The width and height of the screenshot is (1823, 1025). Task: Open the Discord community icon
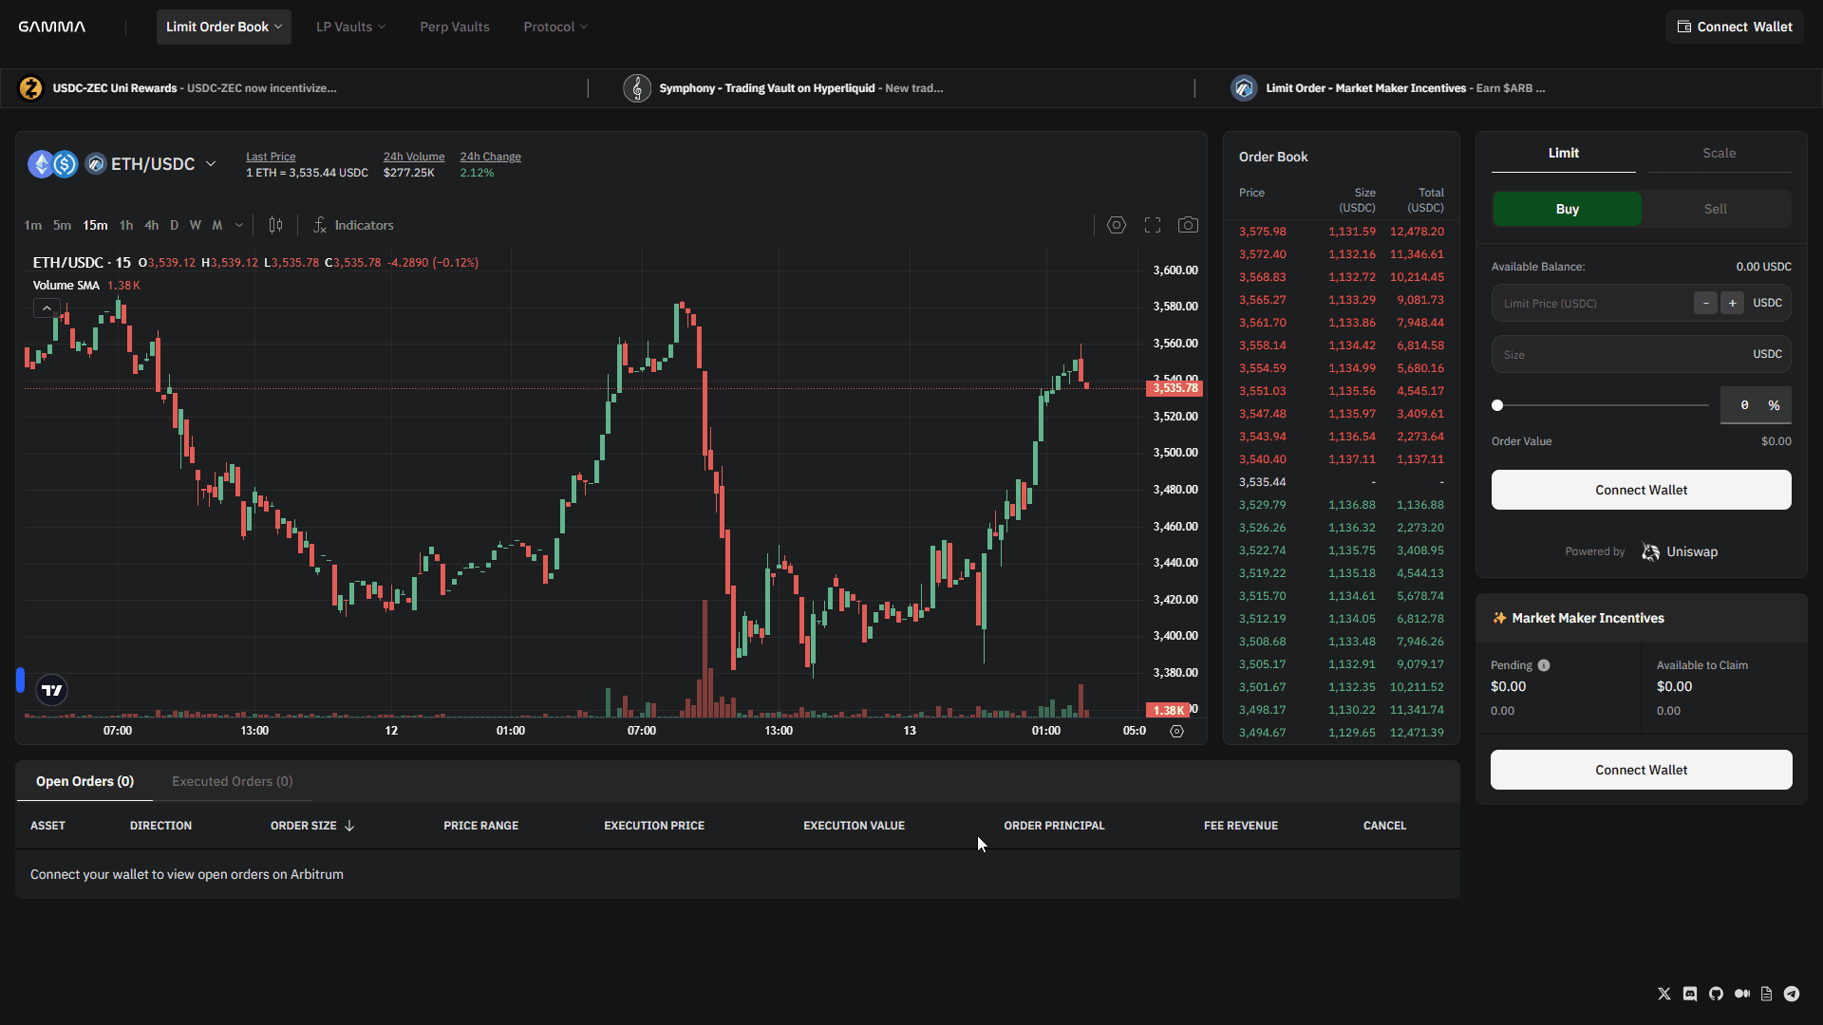pos(1690,994)
